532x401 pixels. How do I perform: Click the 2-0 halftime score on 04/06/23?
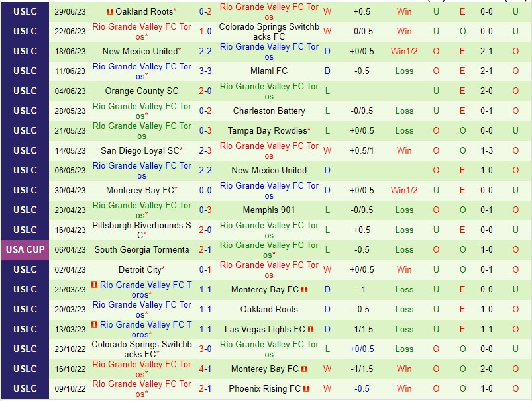pyautogui.click(x=486, y=91)
